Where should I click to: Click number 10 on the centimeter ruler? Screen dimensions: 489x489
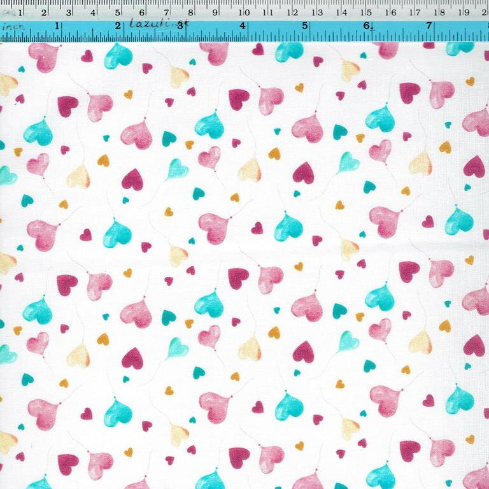(244, 13)
